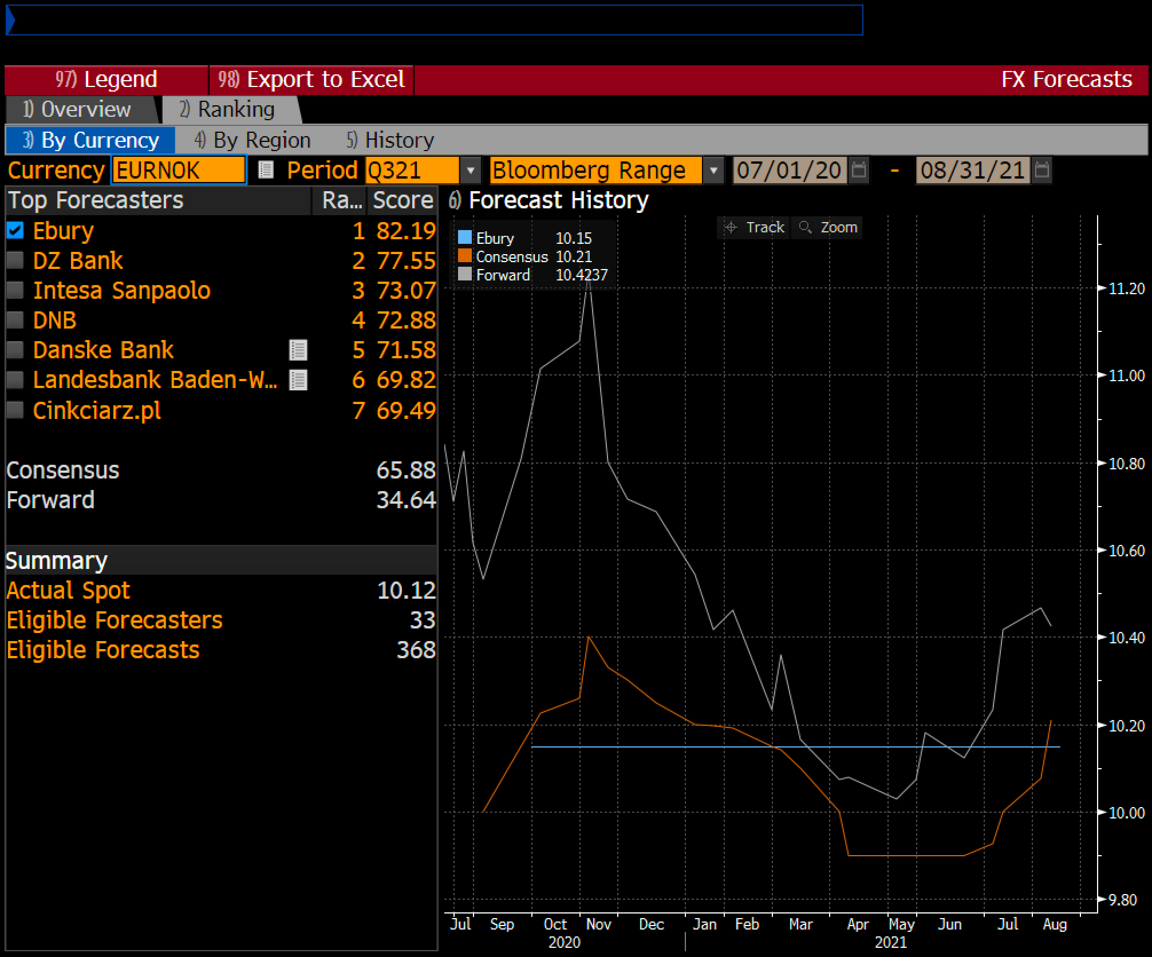Click the blue arrow at the command line

point(10,21)
